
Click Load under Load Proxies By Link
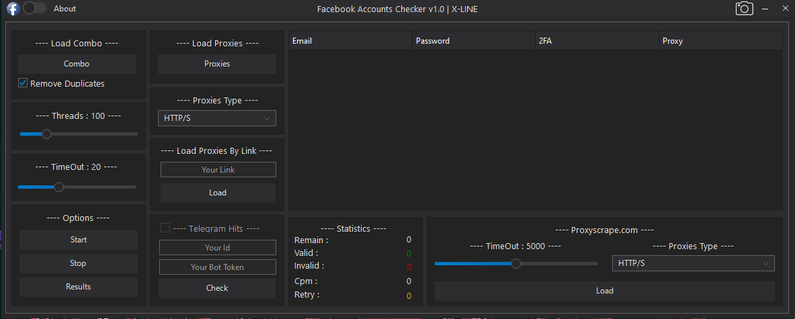[218, 193]
